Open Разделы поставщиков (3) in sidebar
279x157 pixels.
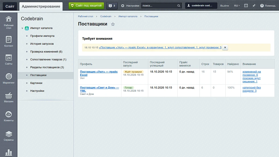[x=47, y=67]
